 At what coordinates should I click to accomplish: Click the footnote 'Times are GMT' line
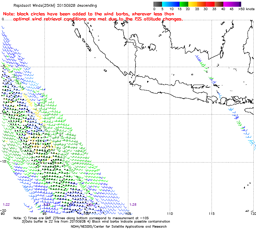pos(81,218)
